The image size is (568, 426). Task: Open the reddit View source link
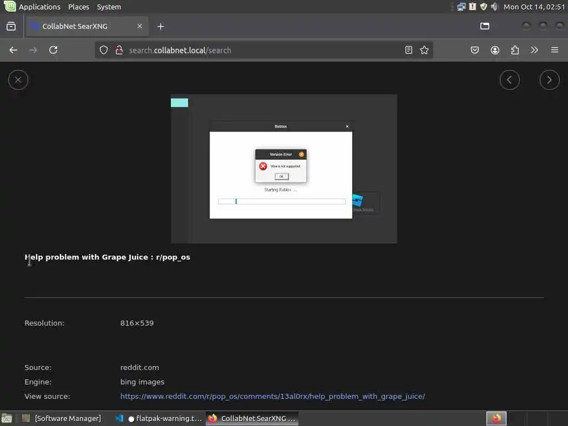tap(272, 396)
